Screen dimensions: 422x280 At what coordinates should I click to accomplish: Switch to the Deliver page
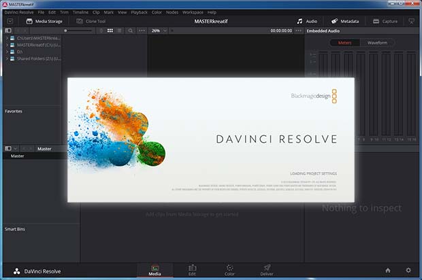tap(267, 270)
